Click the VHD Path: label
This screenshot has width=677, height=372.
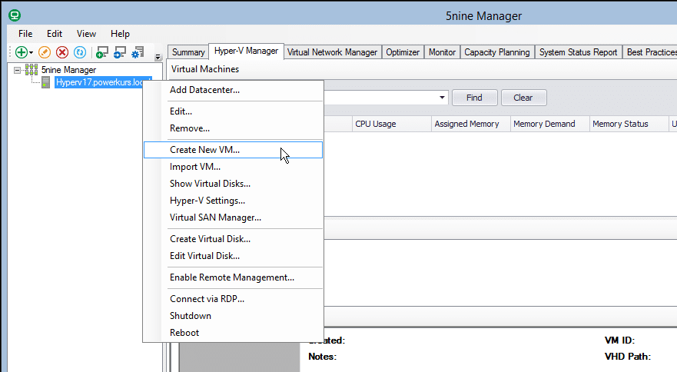[x=628, y=357]
